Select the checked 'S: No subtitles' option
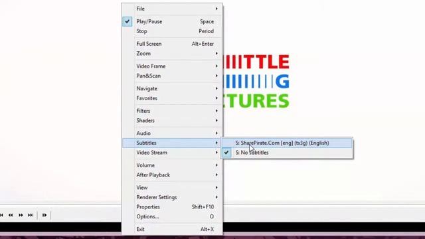This screenshot has height=239, width=425. (x=288, y=153)
